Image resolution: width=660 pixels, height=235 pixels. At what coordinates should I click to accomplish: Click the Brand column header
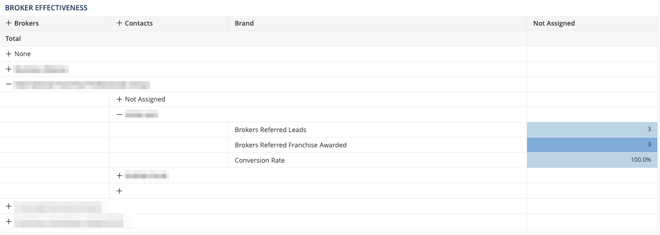coord(244,23)
